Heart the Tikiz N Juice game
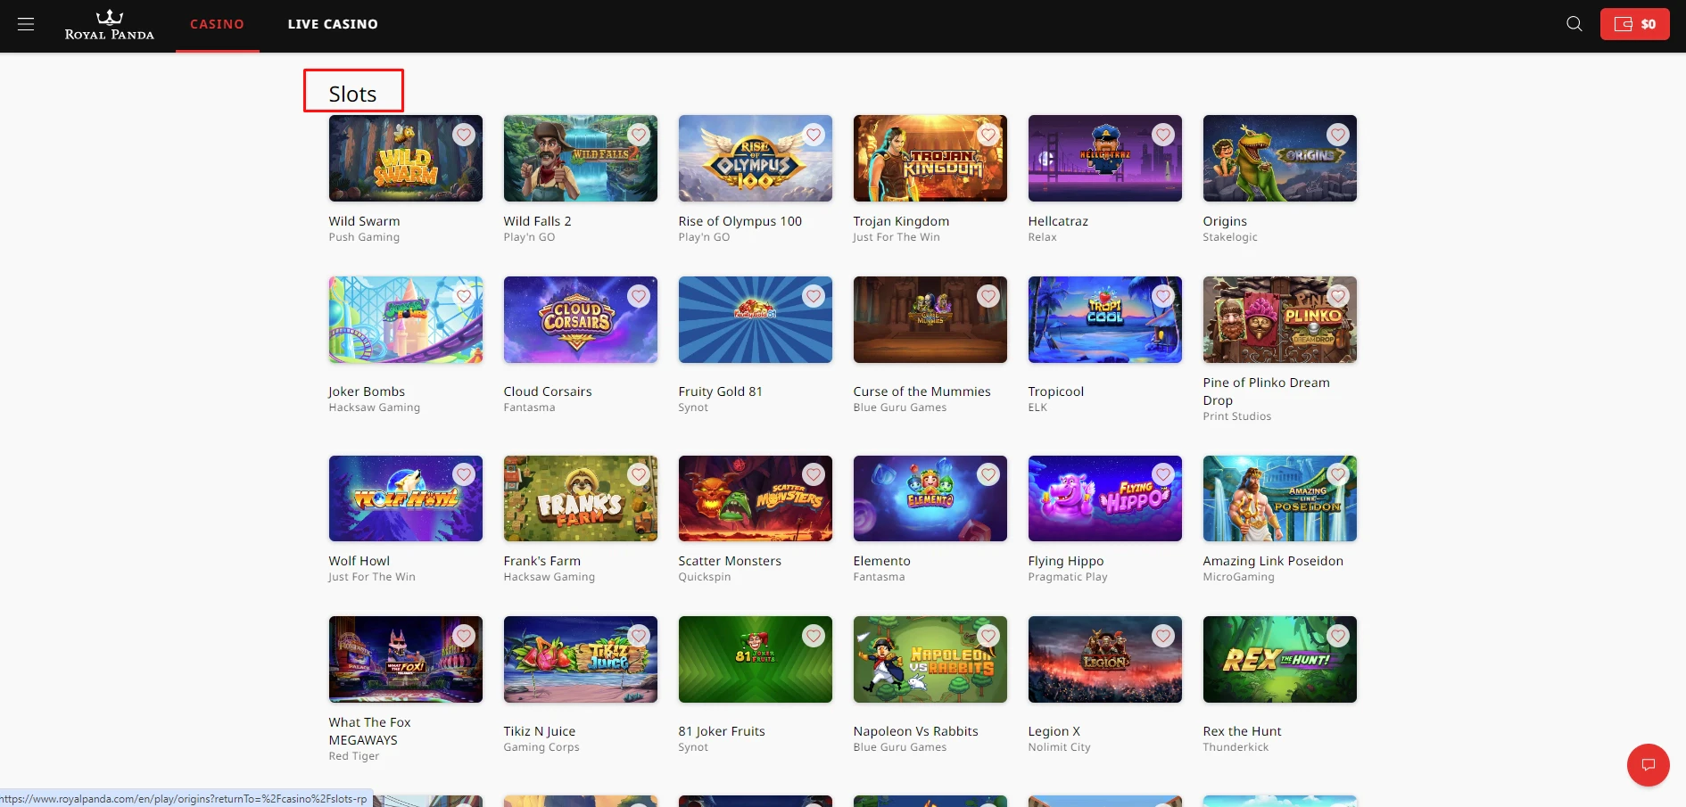1686x807 pixels. pyautogui.click(x=639, y=636)
